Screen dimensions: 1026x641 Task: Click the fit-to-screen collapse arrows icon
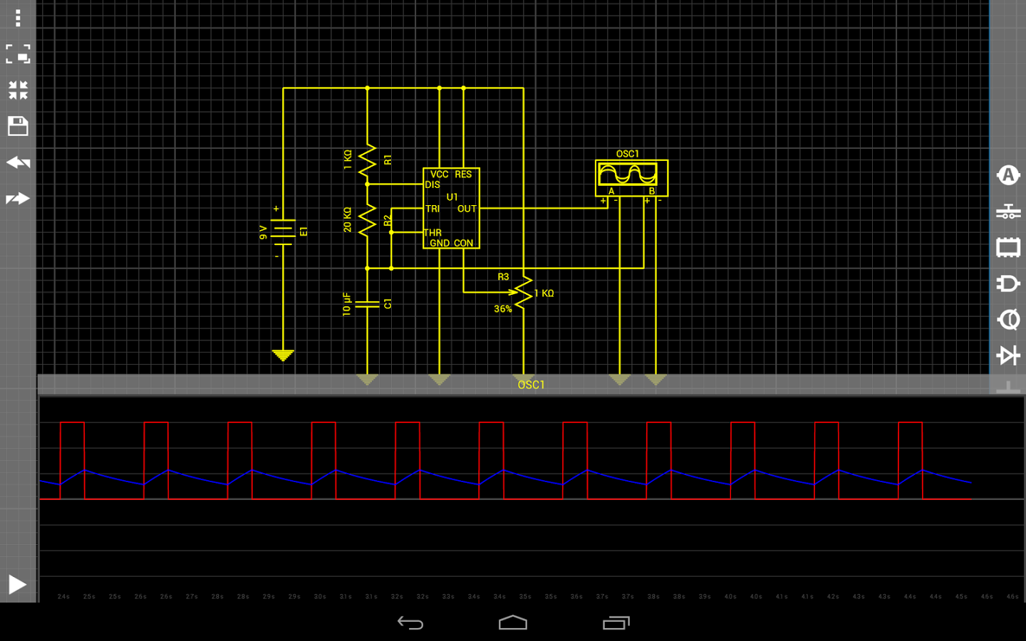(x=18, y=90)
